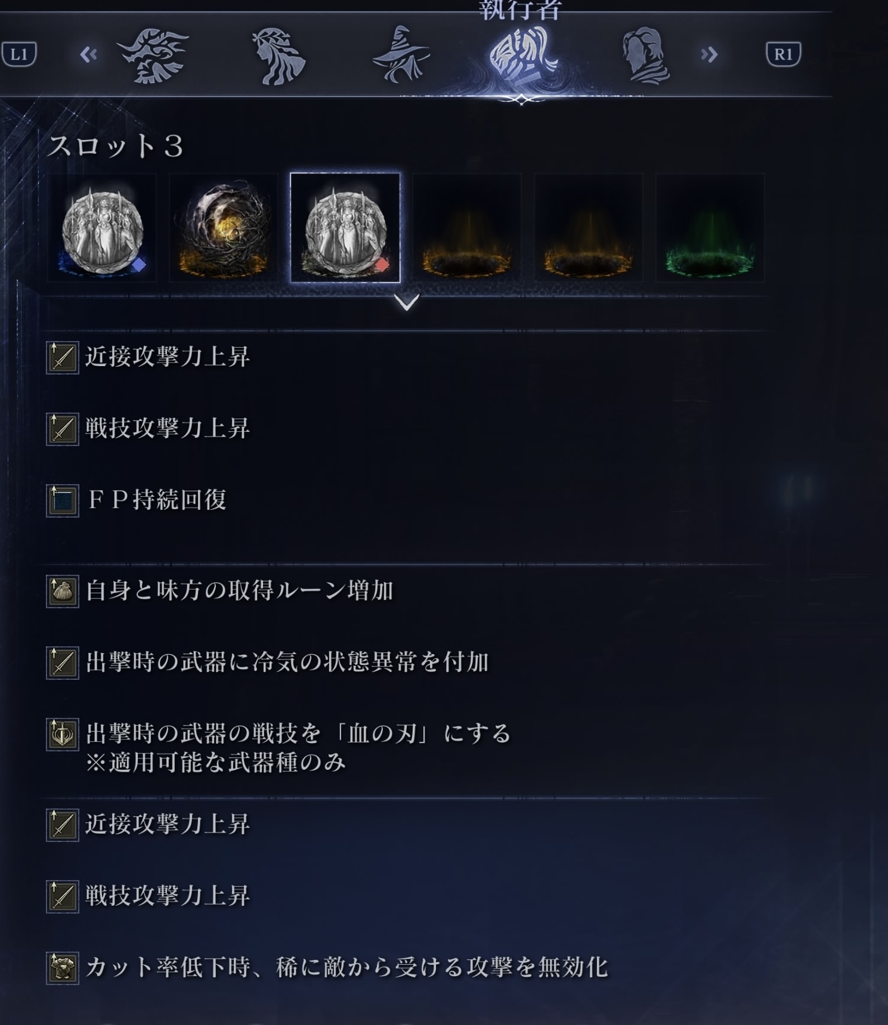Go to next characters with right chevrons
This screenshot has width=888, height=1025.
[x=709, y=55]
